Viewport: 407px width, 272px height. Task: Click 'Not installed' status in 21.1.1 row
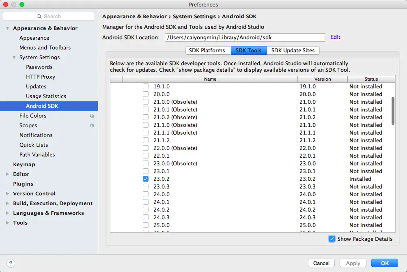coord(366,133)
